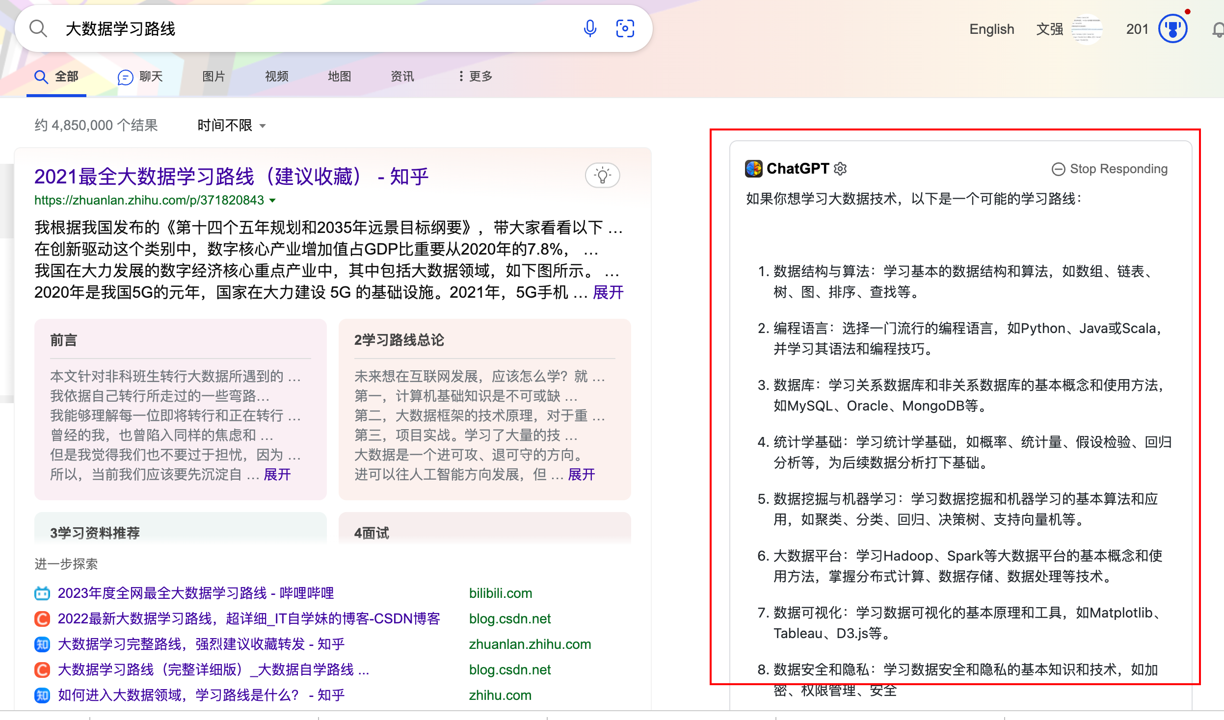Switch to the 图片 tab
Screen dimensions: 1224x720
(x=213, y=77)
